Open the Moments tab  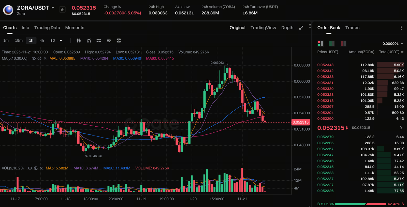pos(75,28)
